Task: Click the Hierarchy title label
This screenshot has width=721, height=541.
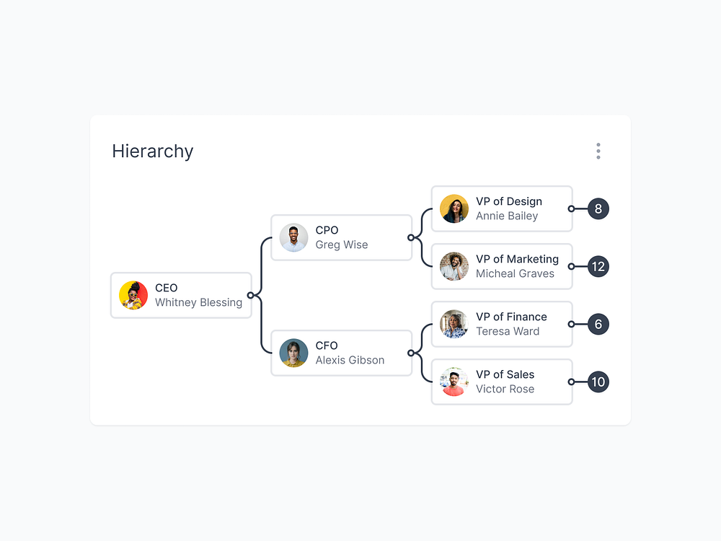Action: (152, 151)
